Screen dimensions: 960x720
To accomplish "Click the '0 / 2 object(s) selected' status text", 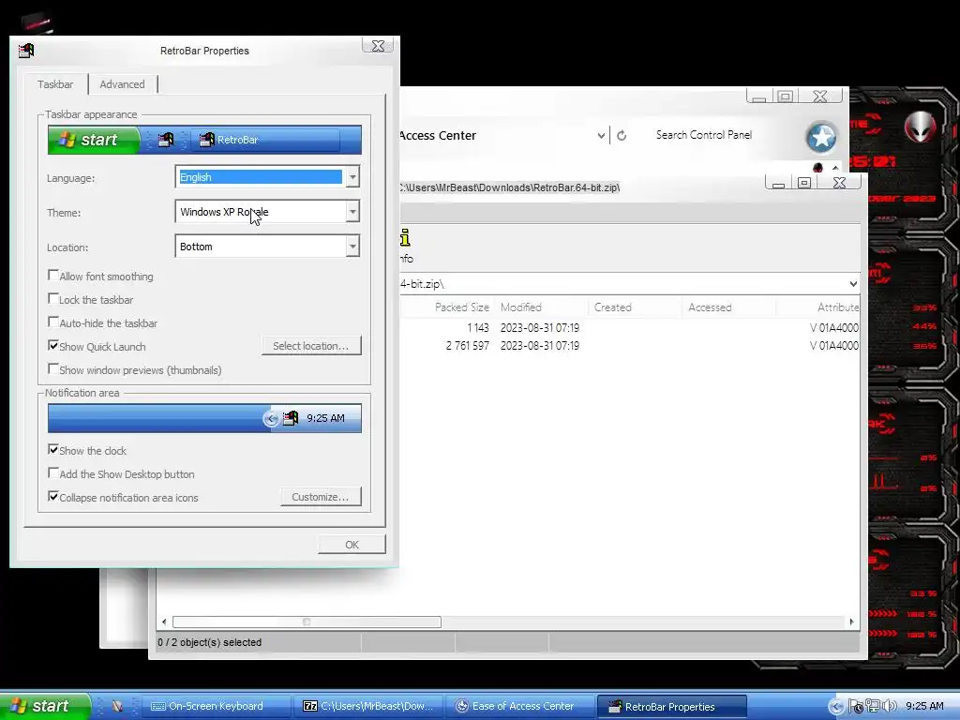I will [209, 642].
